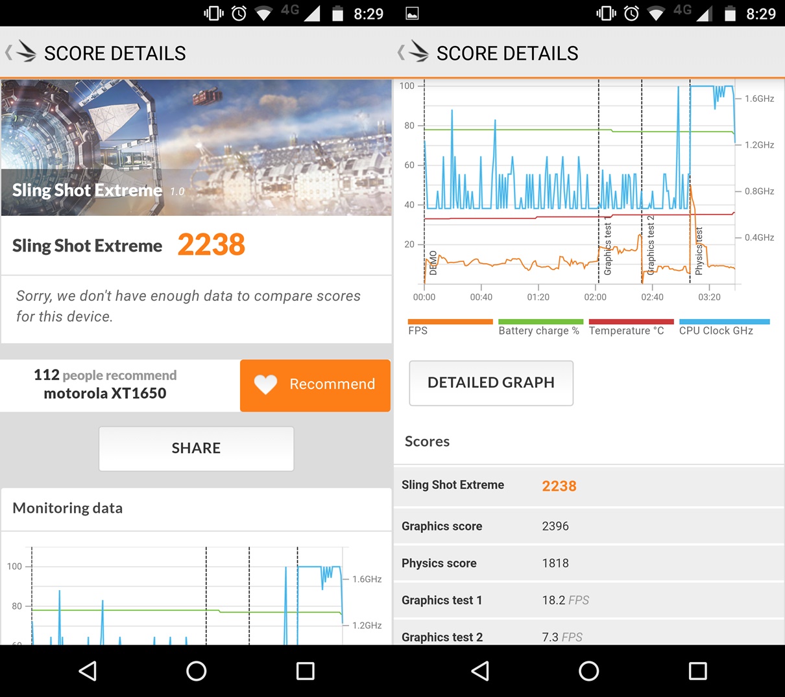Image resolution: width=785 pixels, height=697 pixels.
Task: Tap the Scores section heading
Action: (x=427, y=441)
